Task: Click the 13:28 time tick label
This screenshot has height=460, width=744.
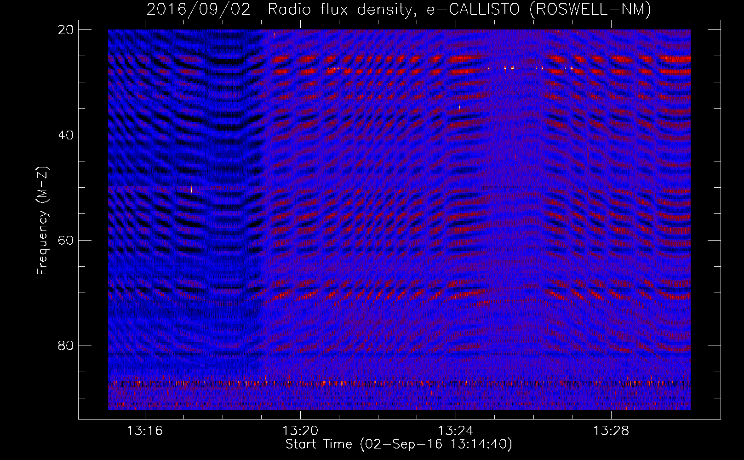Action: tap(611, 431)
